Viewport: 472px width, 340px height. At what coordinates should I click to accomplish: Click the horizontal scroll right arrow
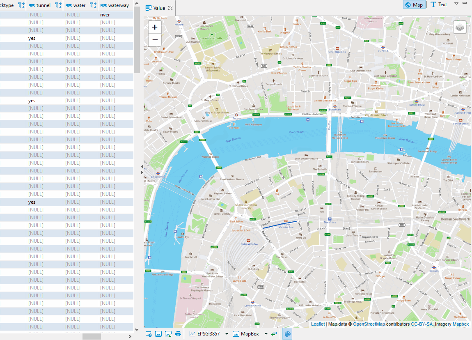[x=130, y=336]
